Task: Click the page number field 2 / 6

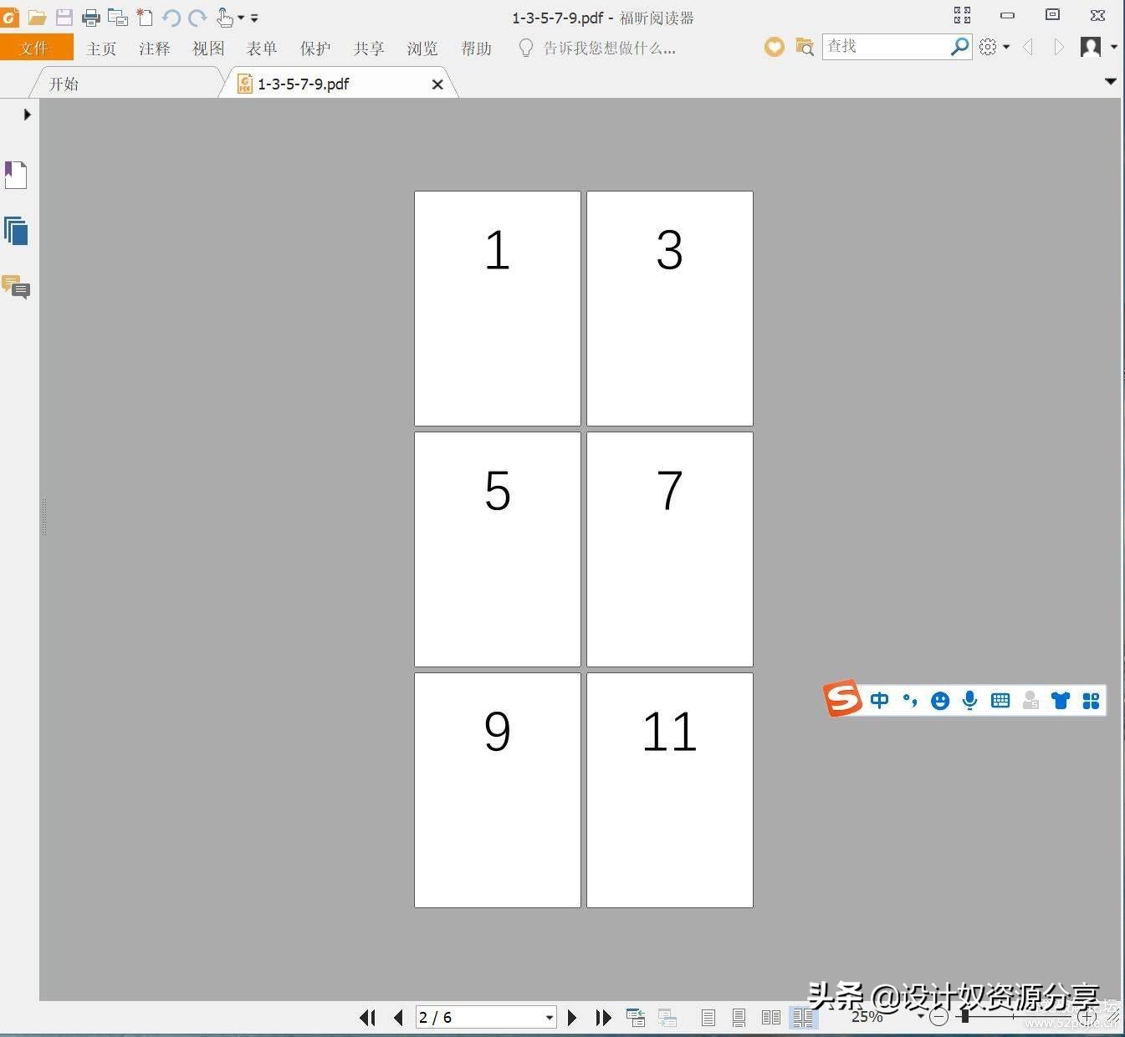Action: coord(479,1017)
